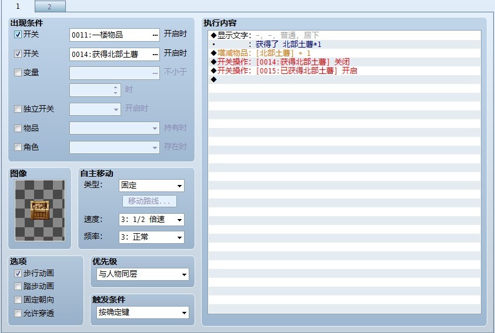Enable the 独立开关 condition checkbox
Viewport: 495px width, 333px height.
coord(18,109)
